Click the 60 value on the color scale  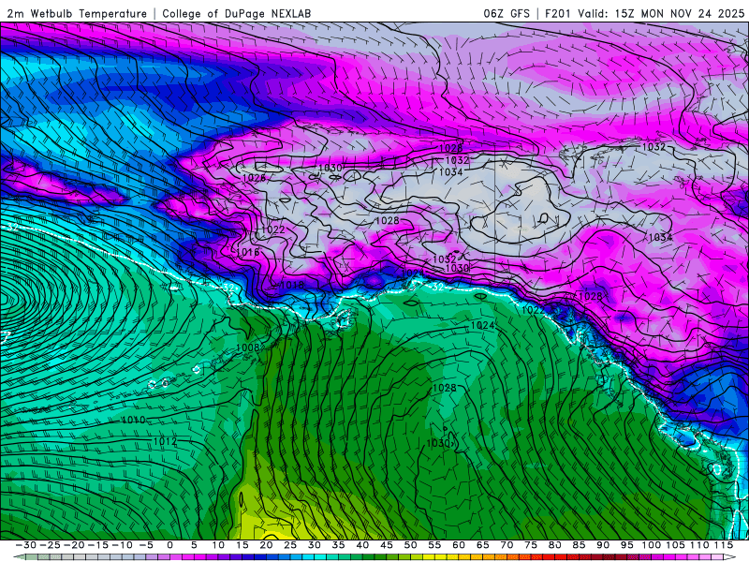(459, 545)
